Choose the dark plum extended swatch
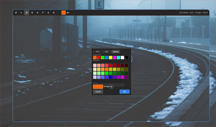Image resolution: width=216 pixels, height=127 pixels. coord(126,77)
